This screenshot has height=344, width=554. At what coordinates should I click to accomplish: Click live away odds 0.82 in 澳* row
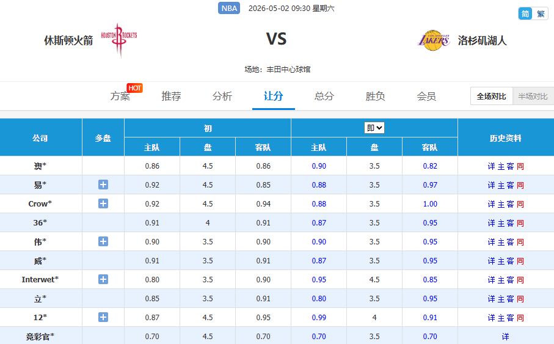430,166
